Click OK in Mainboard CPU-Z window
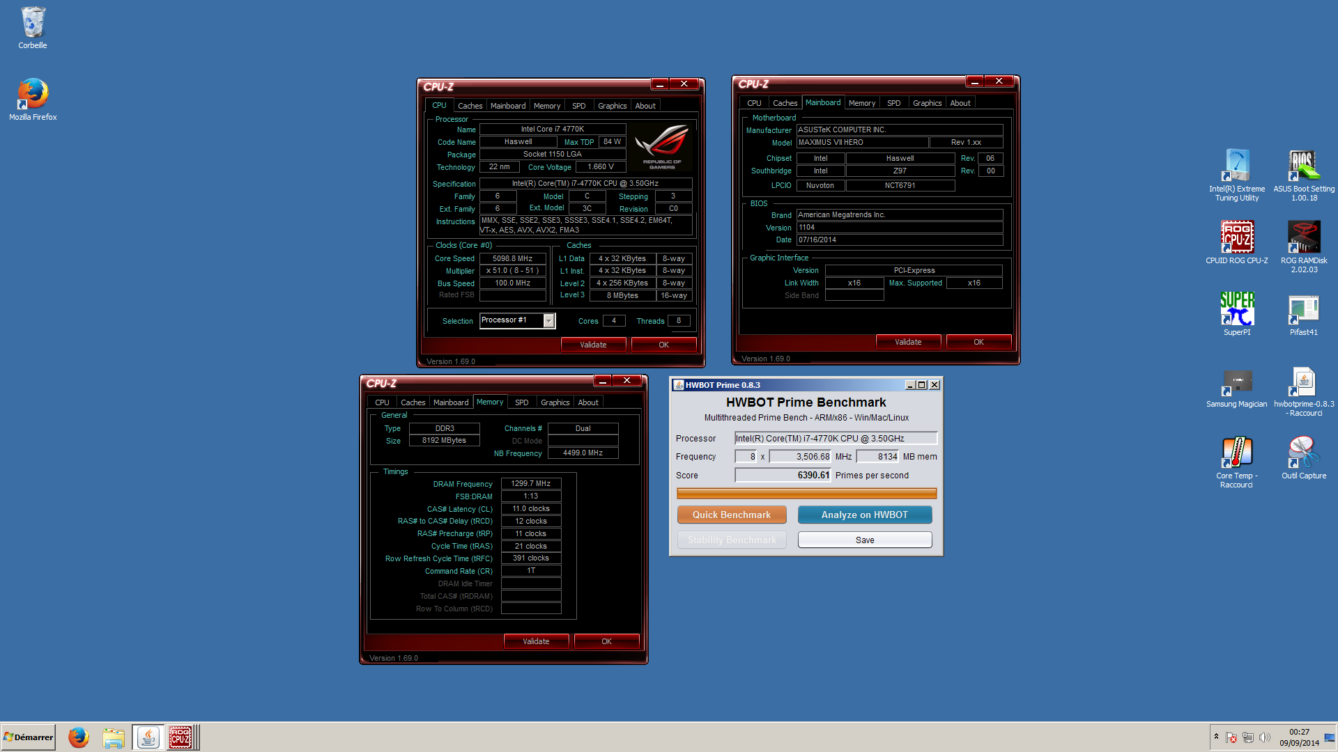This screenshot has height=752, width=1338. (x=978, y=342)
